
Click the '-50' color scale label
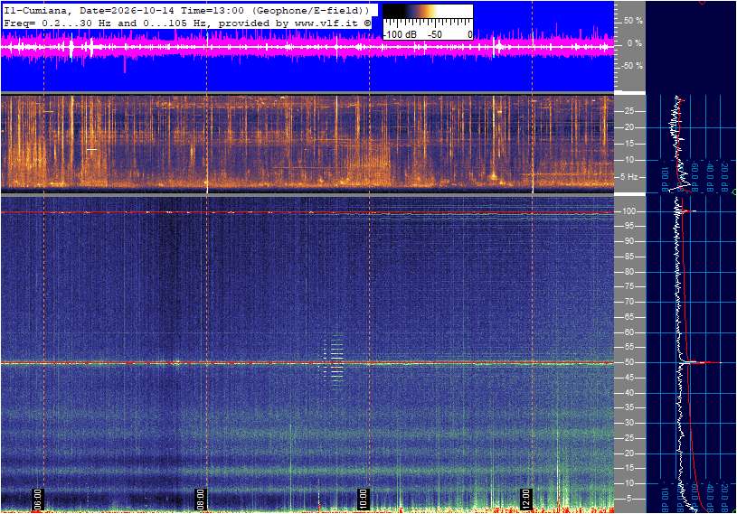[x=435, y=34]
